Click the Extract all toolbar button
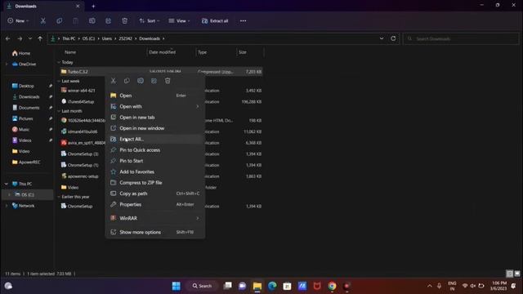 (x=215, y=20)
